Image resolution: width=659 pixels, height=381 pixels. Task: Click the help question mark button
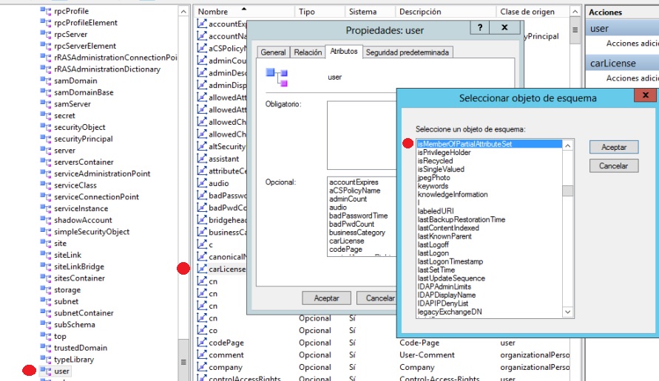tap(481, 27)
